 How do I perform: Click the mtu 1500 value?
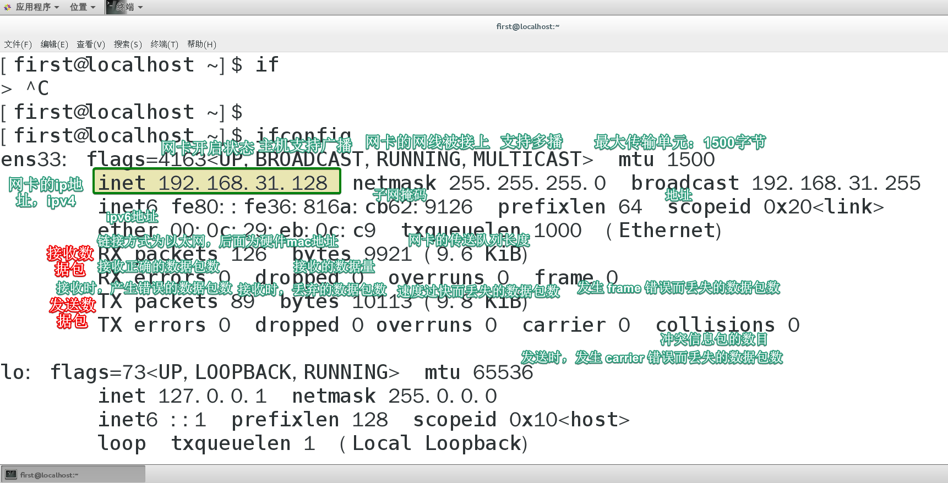[x=666, y=160]
